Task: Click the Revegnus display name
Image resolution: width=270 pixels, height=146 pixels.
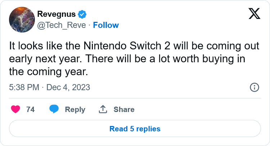Action: tap(56, 14)
